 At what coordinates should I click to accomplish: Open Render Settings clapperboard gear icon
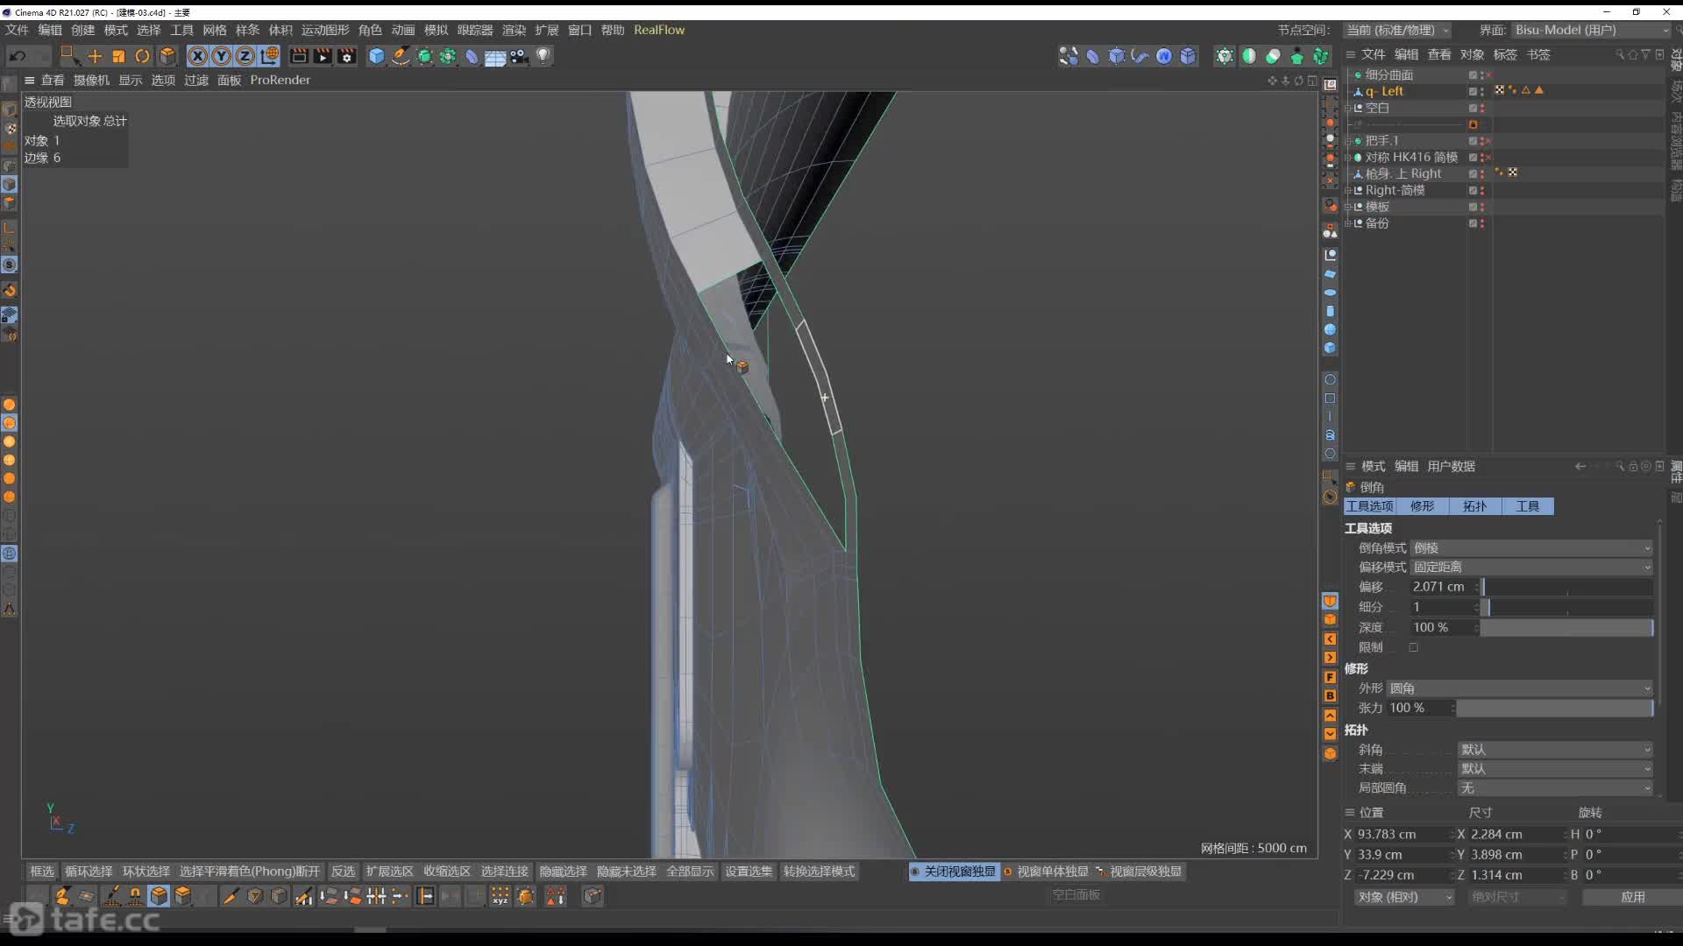click(x=347, y=56)
